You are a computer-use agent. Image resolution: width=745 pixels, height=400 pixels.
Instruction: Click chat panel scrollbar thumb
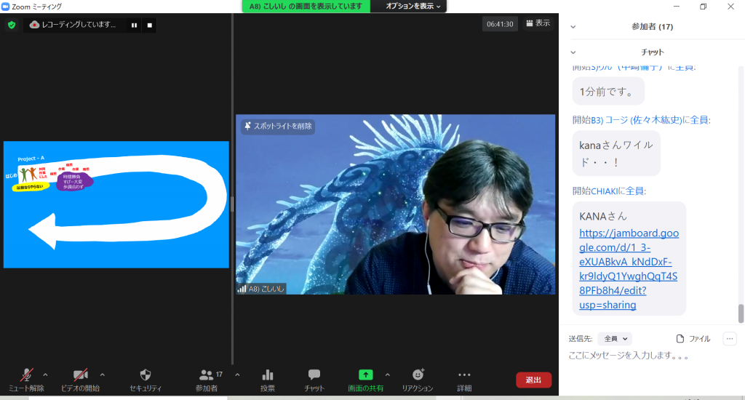pos(741,313)
